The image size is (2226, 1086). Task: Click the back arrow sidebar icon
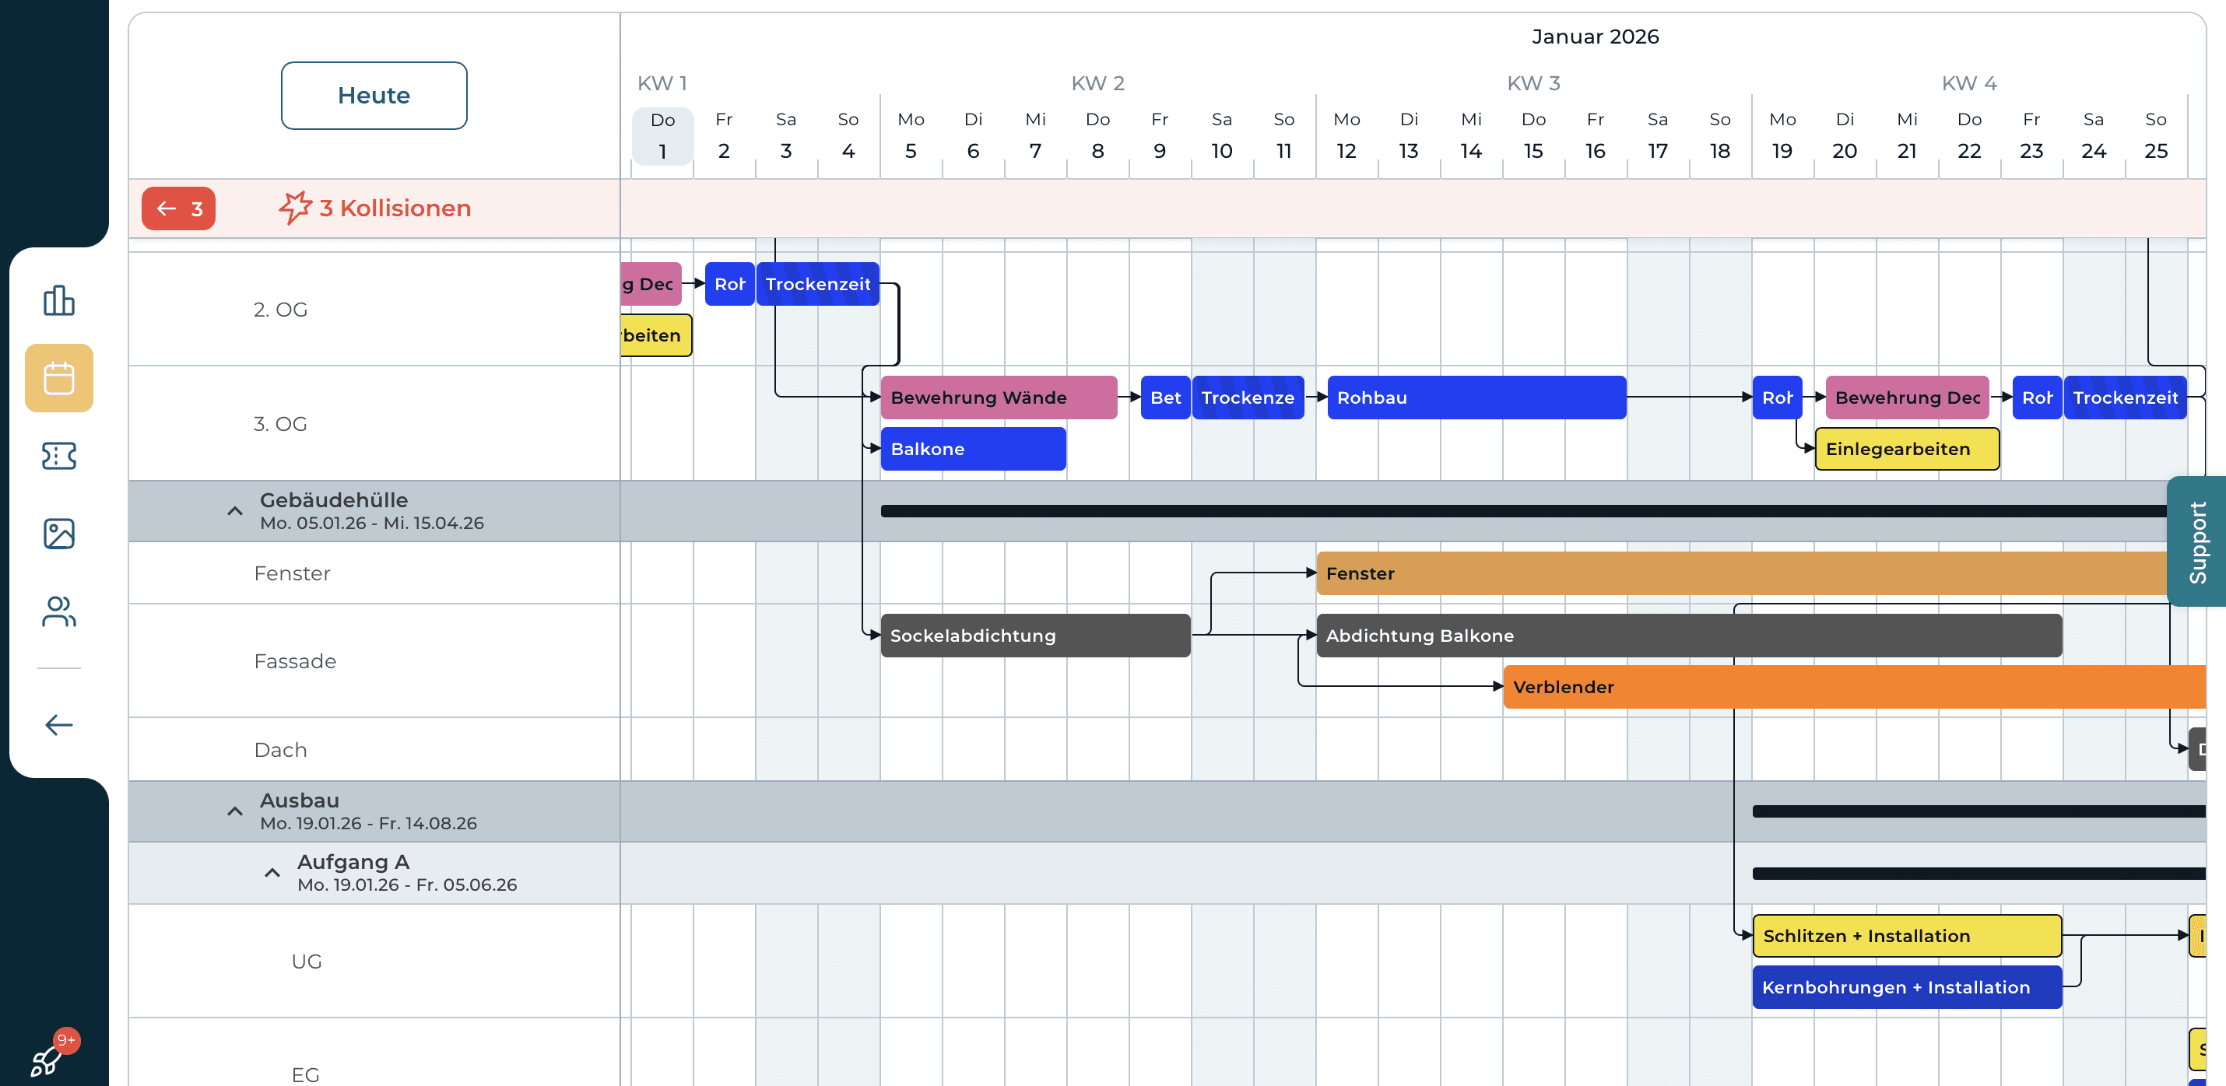[58, 724]
